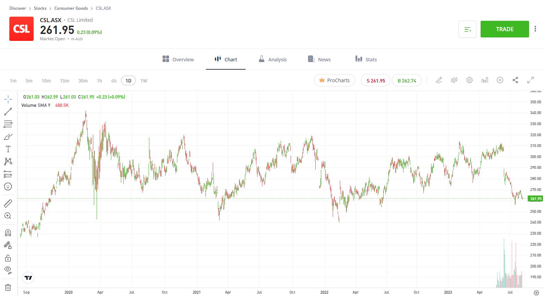Open chart axis settings gear
Viewport: 544px width, 296px height.
(x=536, y=293)
